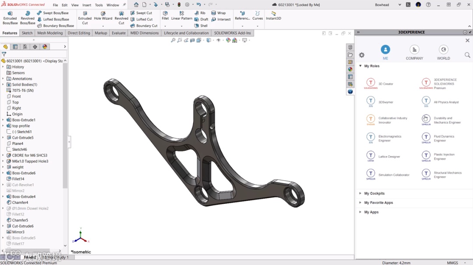
Task: Open the Structural Mechanics Engineer role
Action: (x=442, y=174)
